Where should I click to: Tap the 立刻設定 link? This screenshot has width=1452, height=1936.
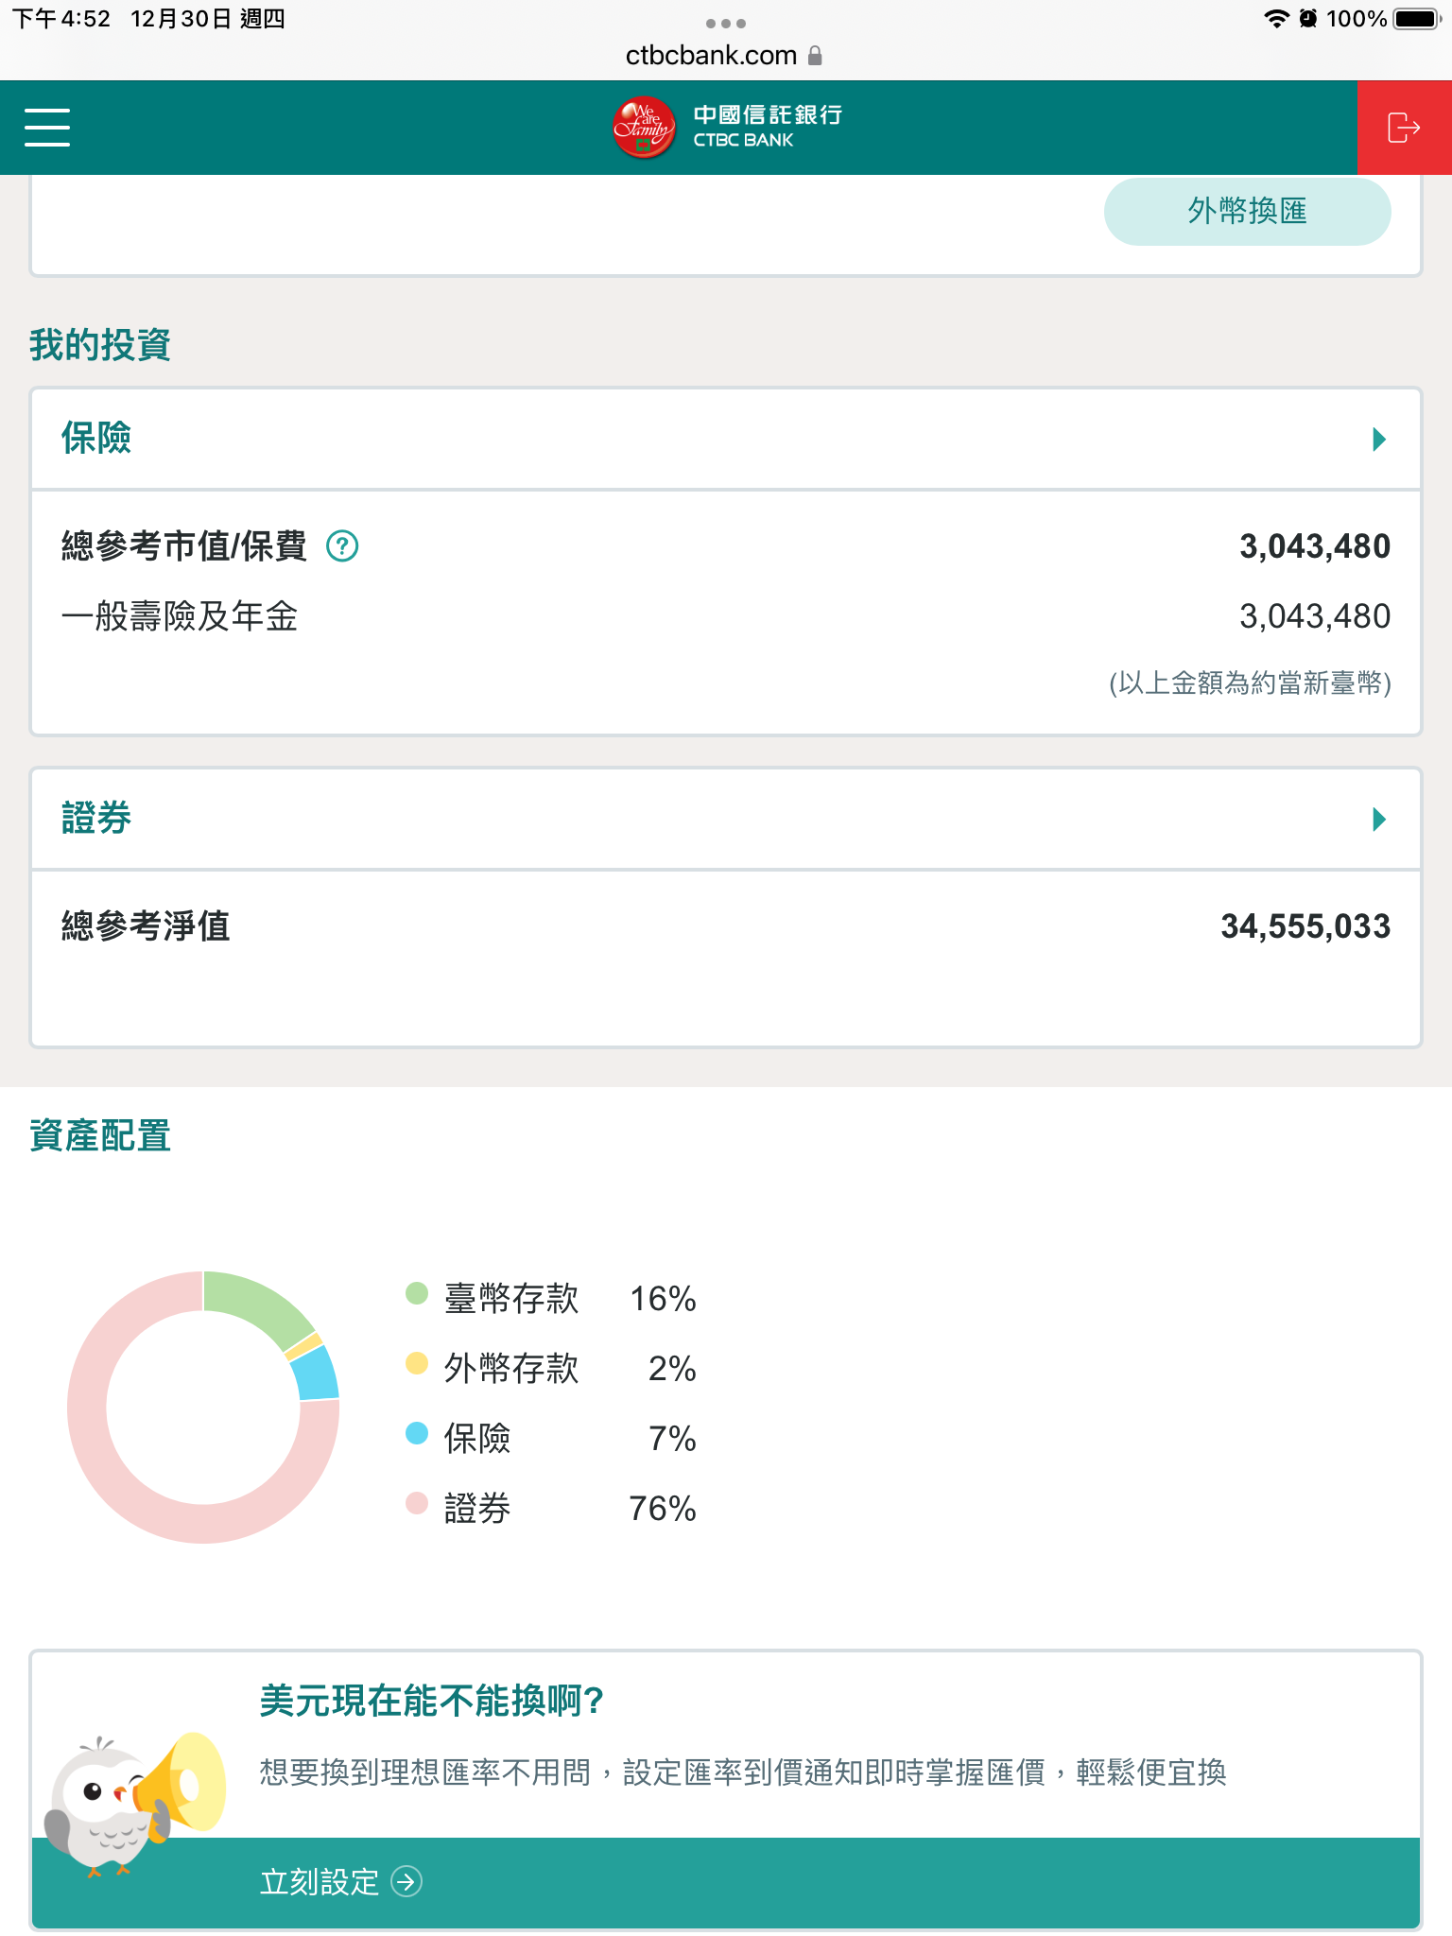click(319, 1882)
